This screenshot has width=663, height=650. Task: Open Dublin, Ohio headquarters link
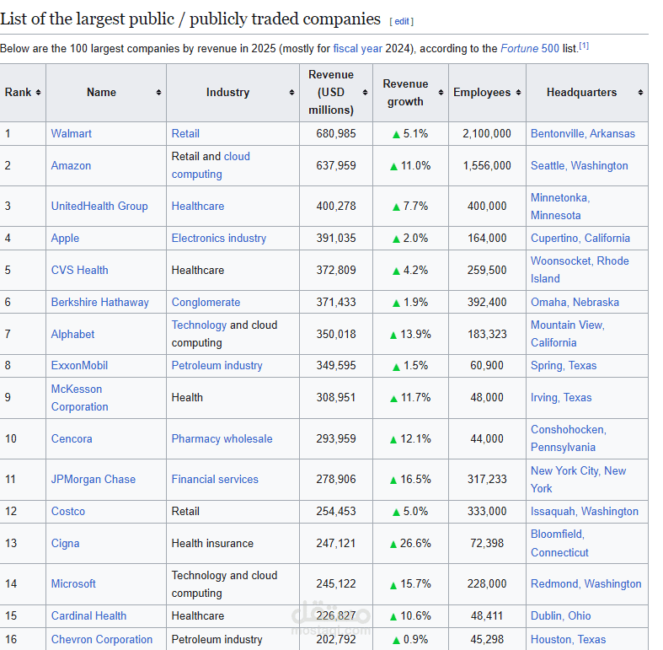point(561,615)
